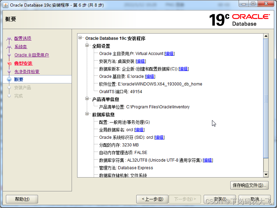Viewport: 277px width, 208px height.
Task: Select the 全局设置 heading
Action: [x=101, y=46]
